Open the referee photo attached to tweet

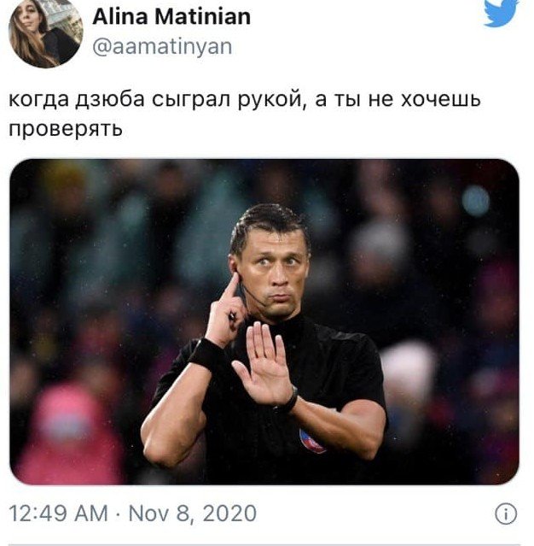(x=264, y=321)
